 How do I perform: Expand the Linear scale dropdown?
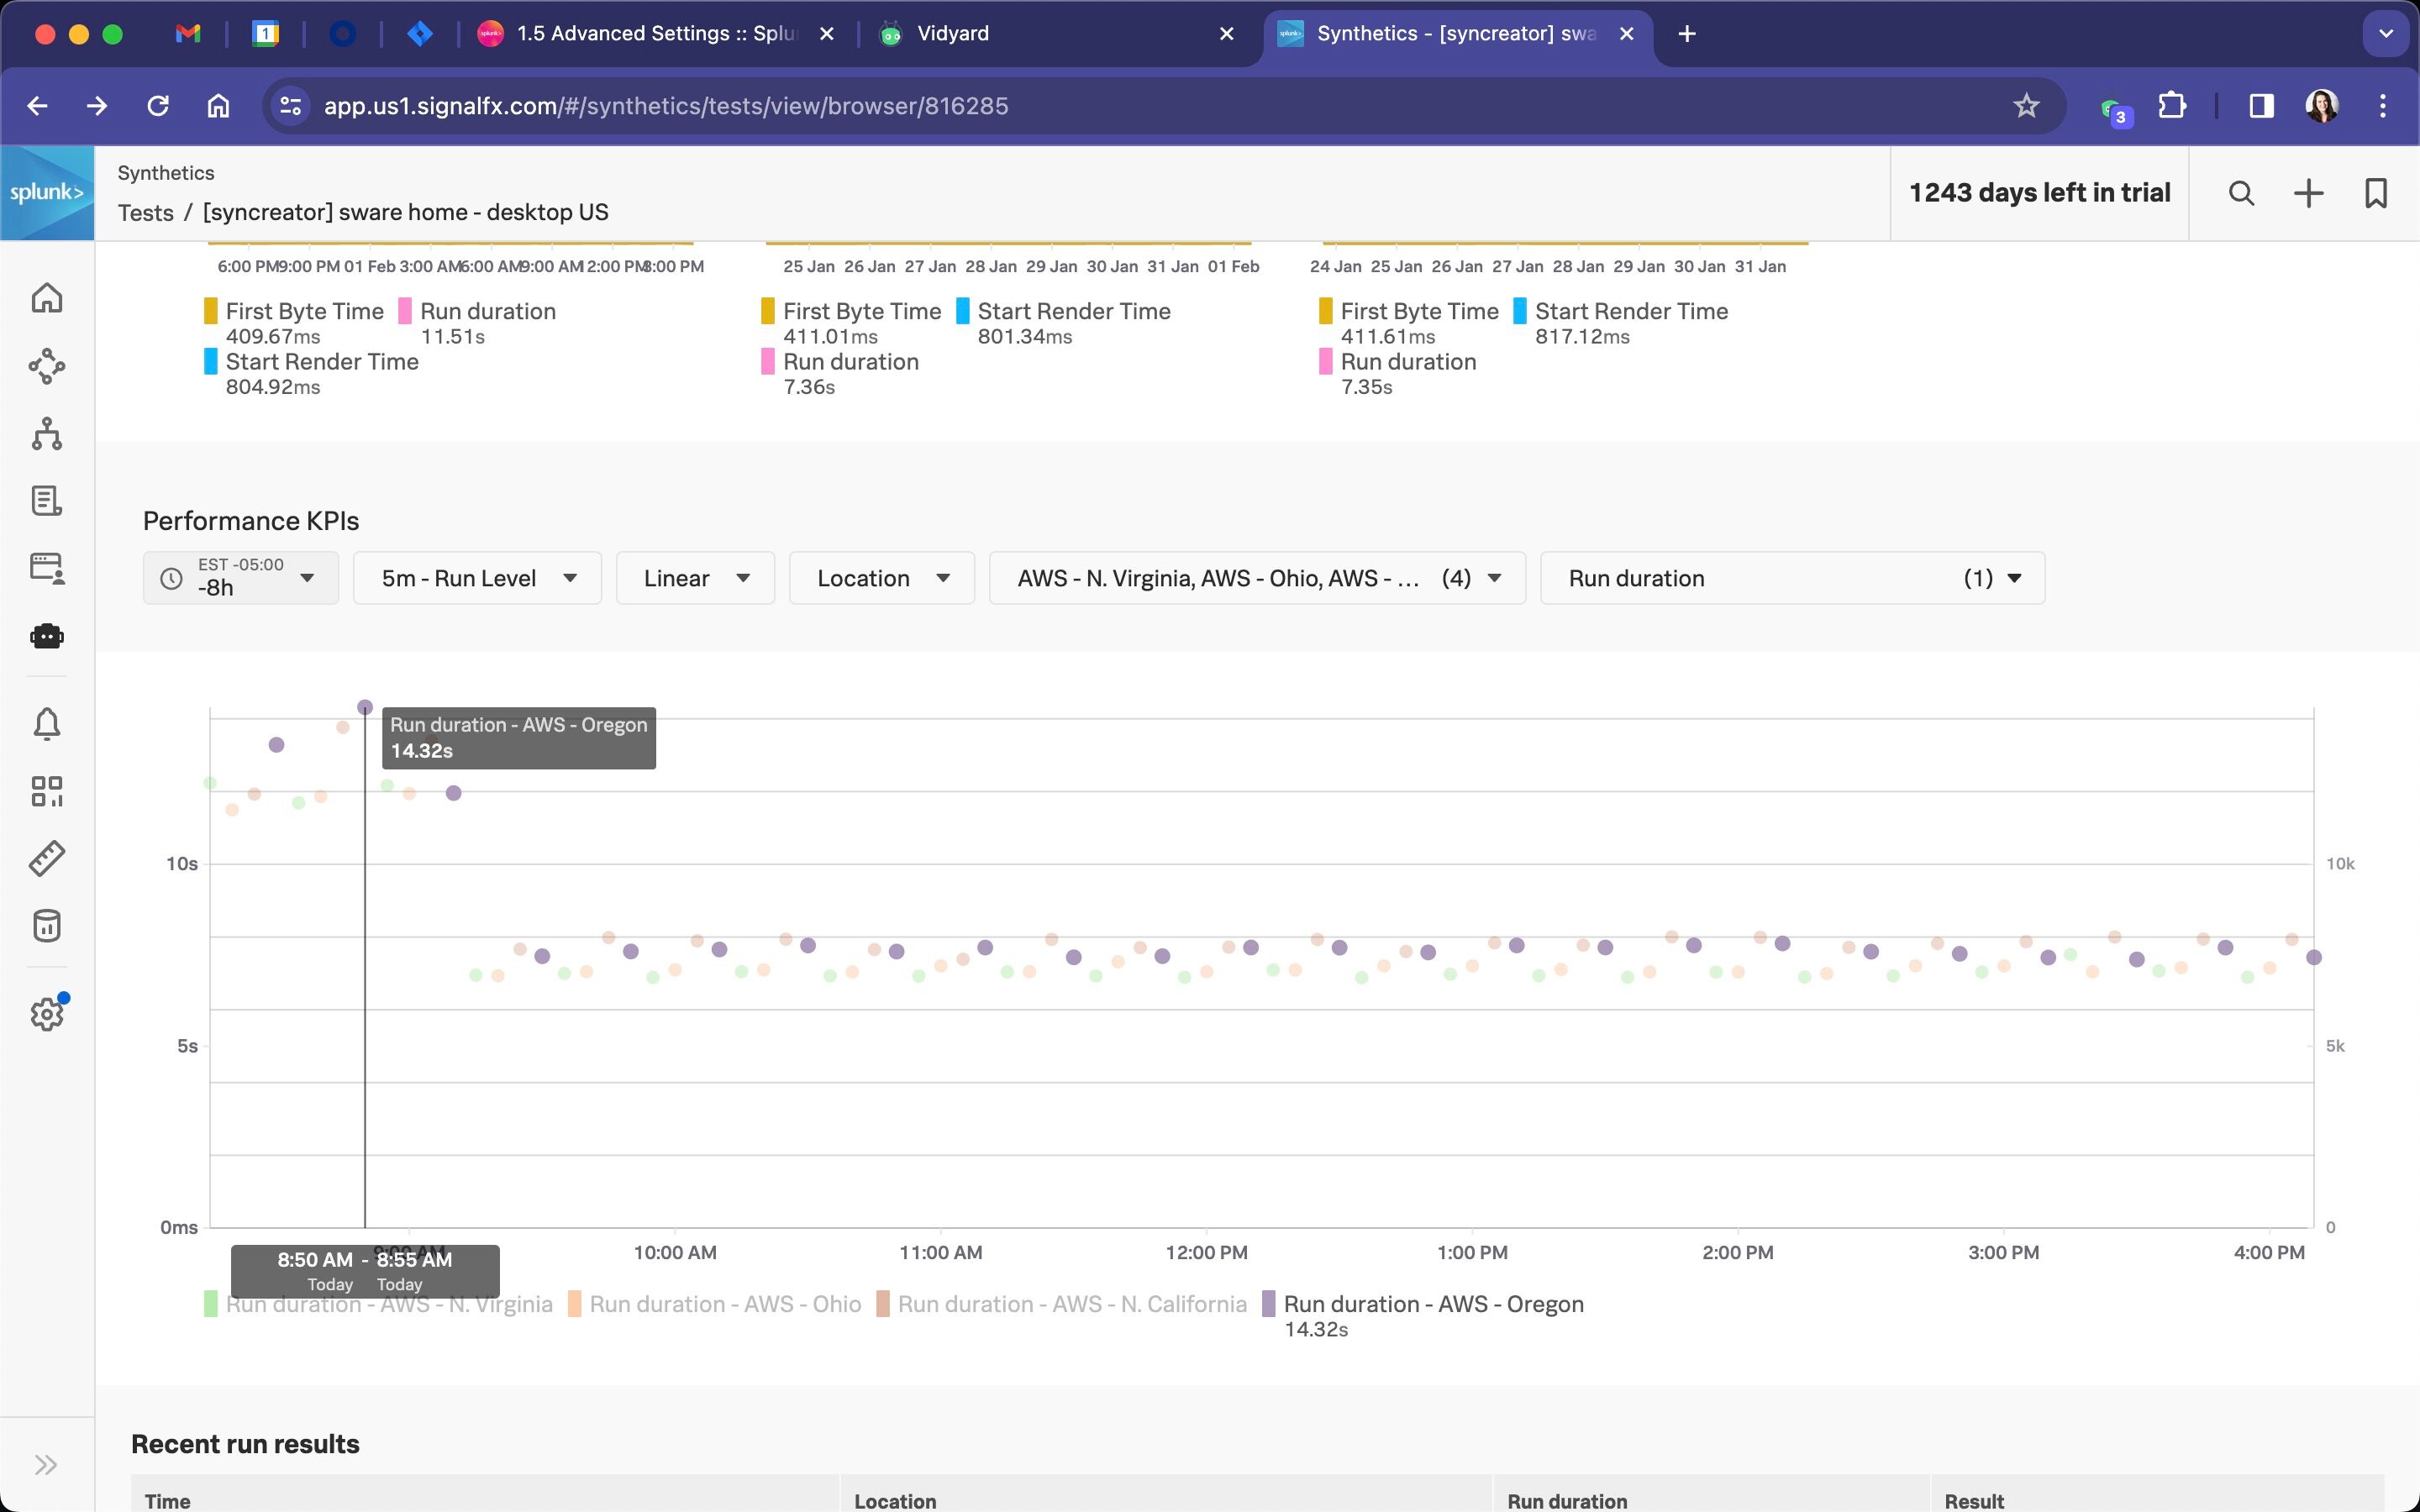click(695, 578)
